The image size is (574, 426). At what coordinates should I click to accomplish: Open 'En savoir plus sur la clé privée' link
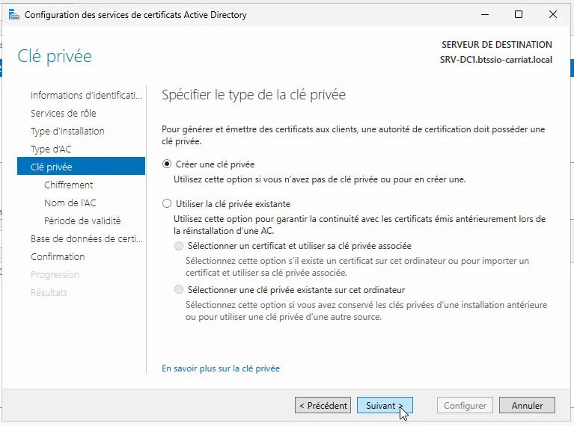click(221, 368)
